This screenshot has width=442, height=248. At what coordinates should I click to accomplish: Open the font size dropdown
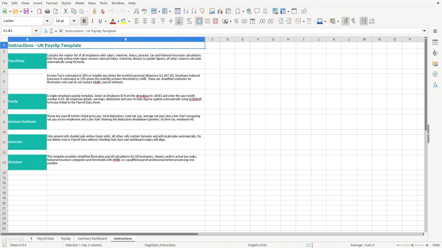pyautogui.click(x=74, y=21)
